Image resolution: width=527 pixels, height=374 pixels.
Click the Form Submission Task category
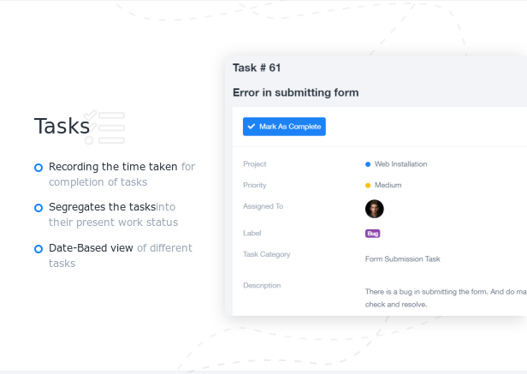403,259
